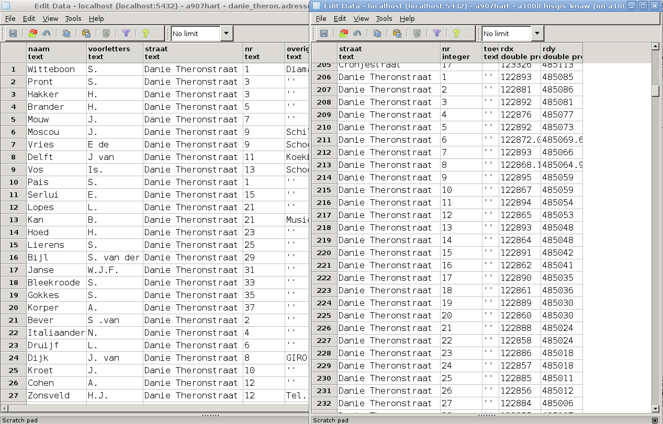Select the cell containing Bleekroode
The height and width of the screenshot is (424, 663).
(x=57, y=282)
